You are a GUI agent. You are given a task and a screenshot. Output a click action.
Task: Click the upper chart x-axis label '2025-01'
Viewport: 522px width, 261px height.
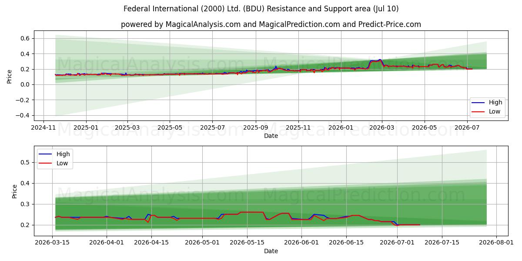[86, 128]
